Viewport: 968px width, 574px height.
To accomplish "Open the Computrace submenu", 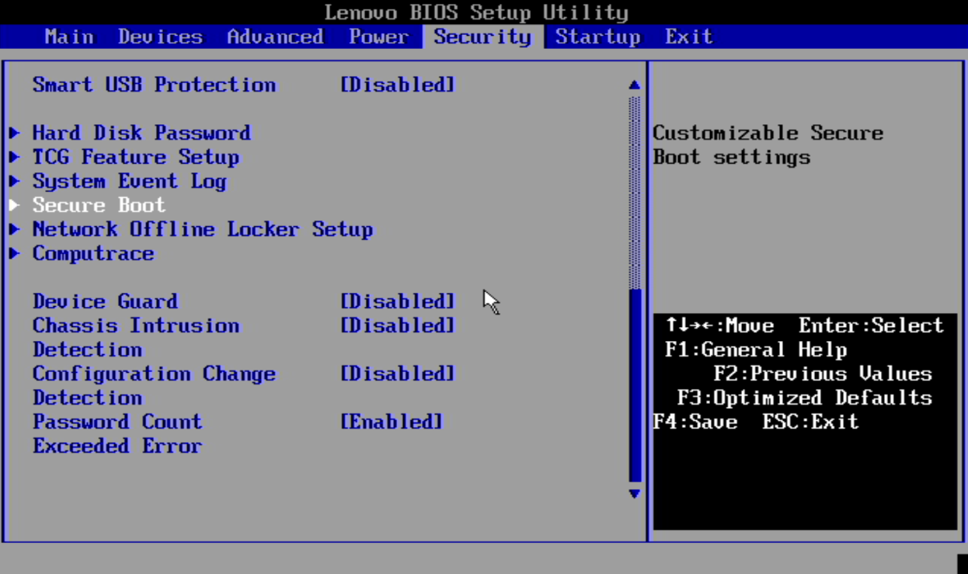I will [x=93, y=253].
